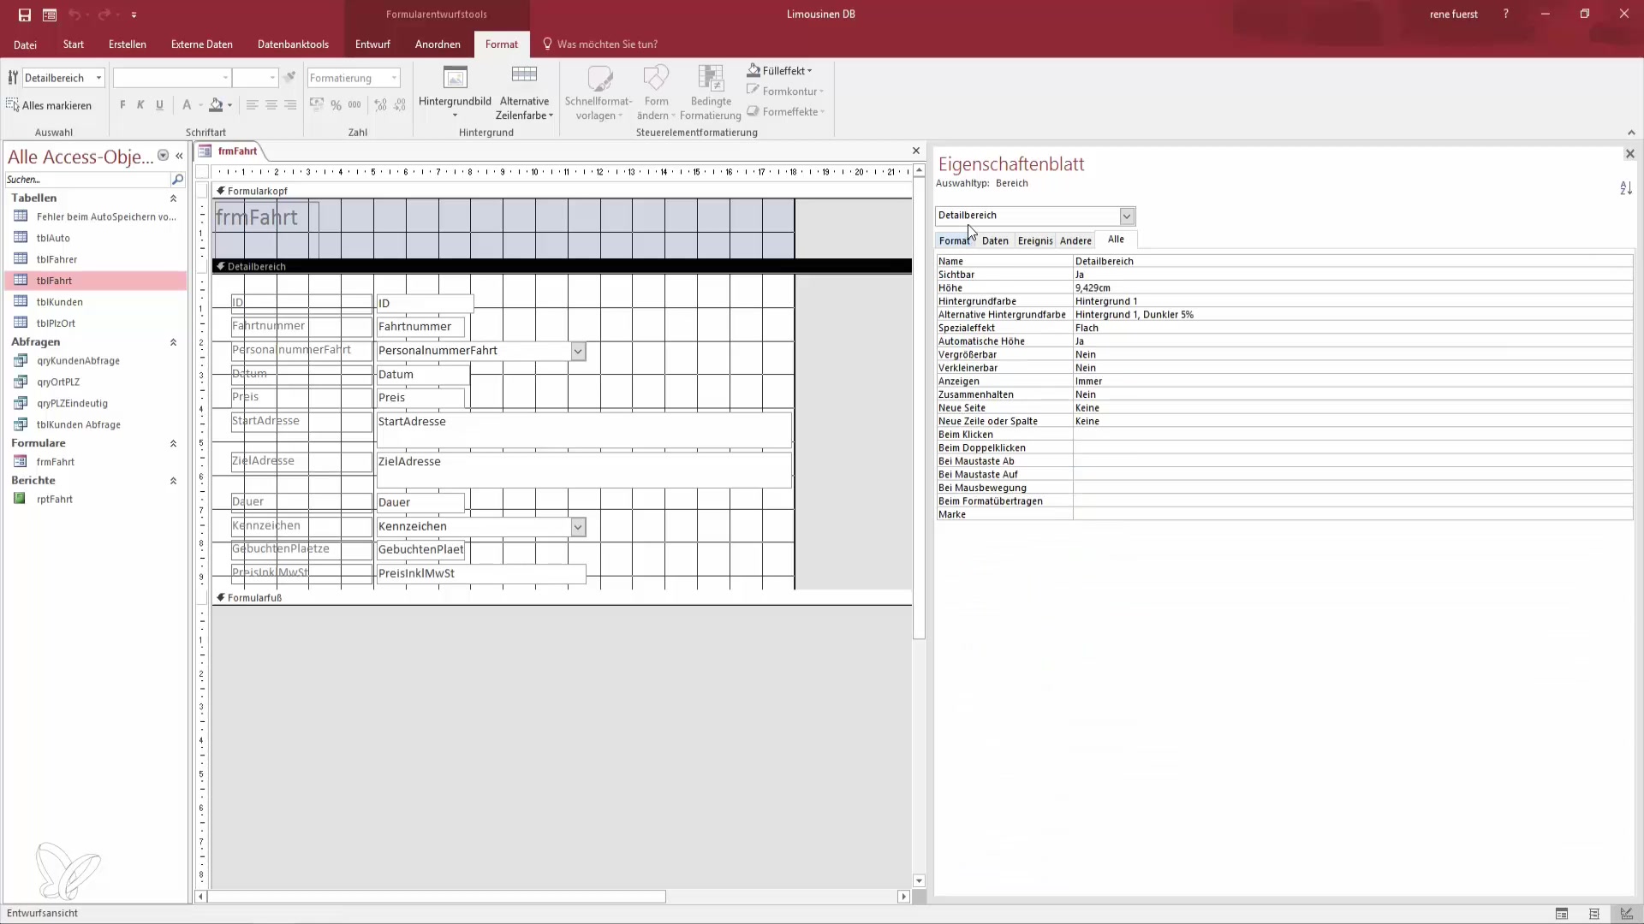Open the Kennzeichen combo box arrow

(578, 527)
